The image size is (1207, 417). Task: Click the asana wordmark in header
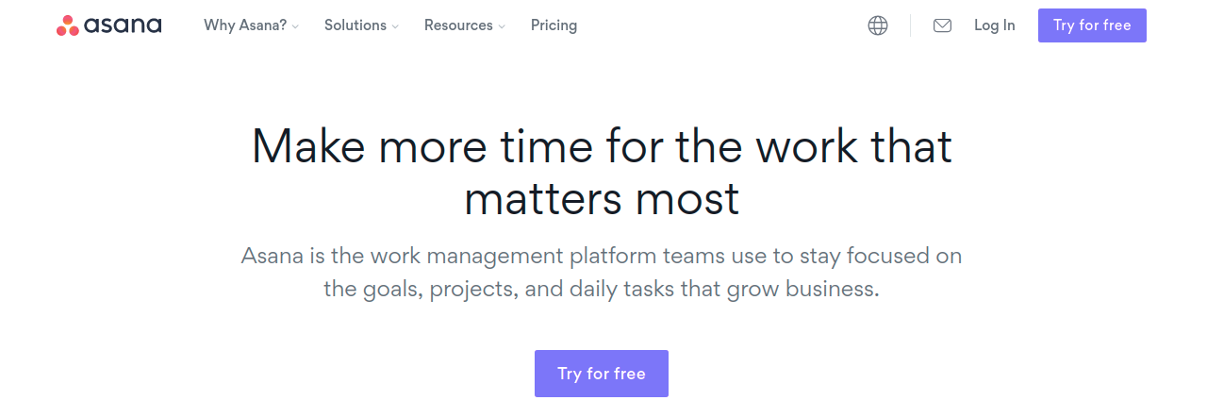tap(123, 25)
